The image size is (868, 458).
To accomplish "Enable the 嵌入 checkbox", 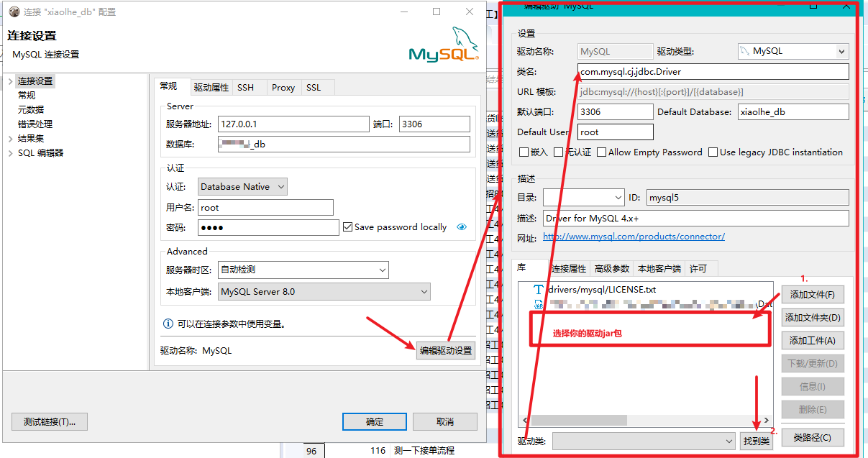I will coord(524,152).
